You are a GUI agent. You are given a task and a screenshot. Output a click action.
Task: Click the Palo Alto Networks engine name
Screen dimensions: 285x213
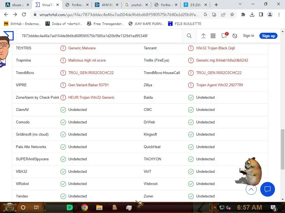(x=31, y=147)
